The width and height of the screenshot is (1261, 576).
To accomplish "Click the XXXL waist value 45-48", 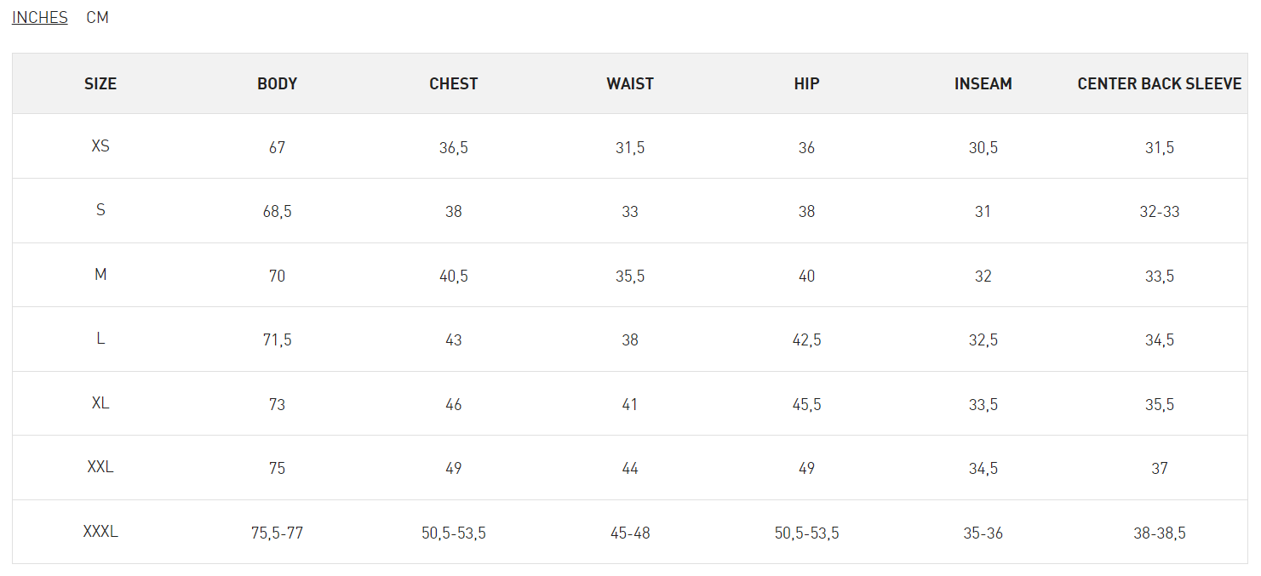I will [630, 533].
